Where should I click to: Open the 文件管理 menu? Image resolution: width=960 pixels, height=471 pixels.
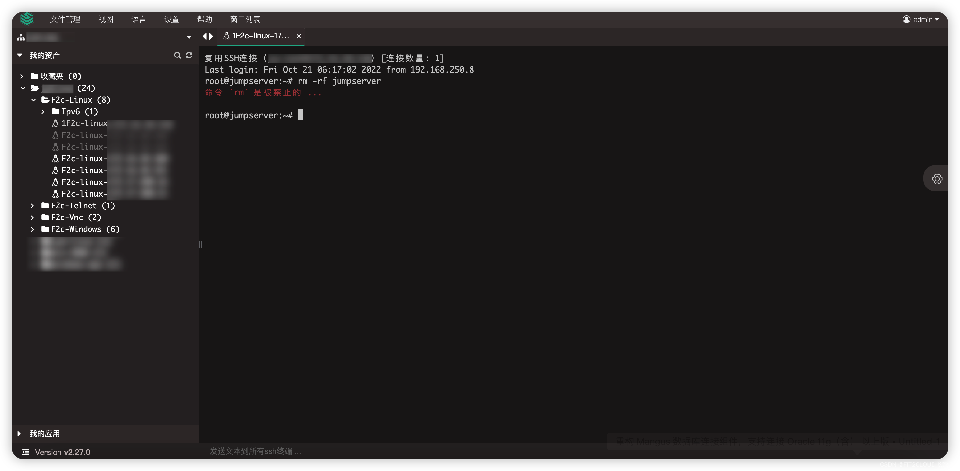click(65, 19)
